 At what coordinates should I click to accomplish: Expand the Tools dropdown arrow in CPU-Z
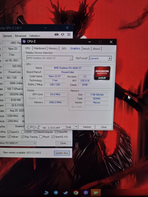pos(76,127)
